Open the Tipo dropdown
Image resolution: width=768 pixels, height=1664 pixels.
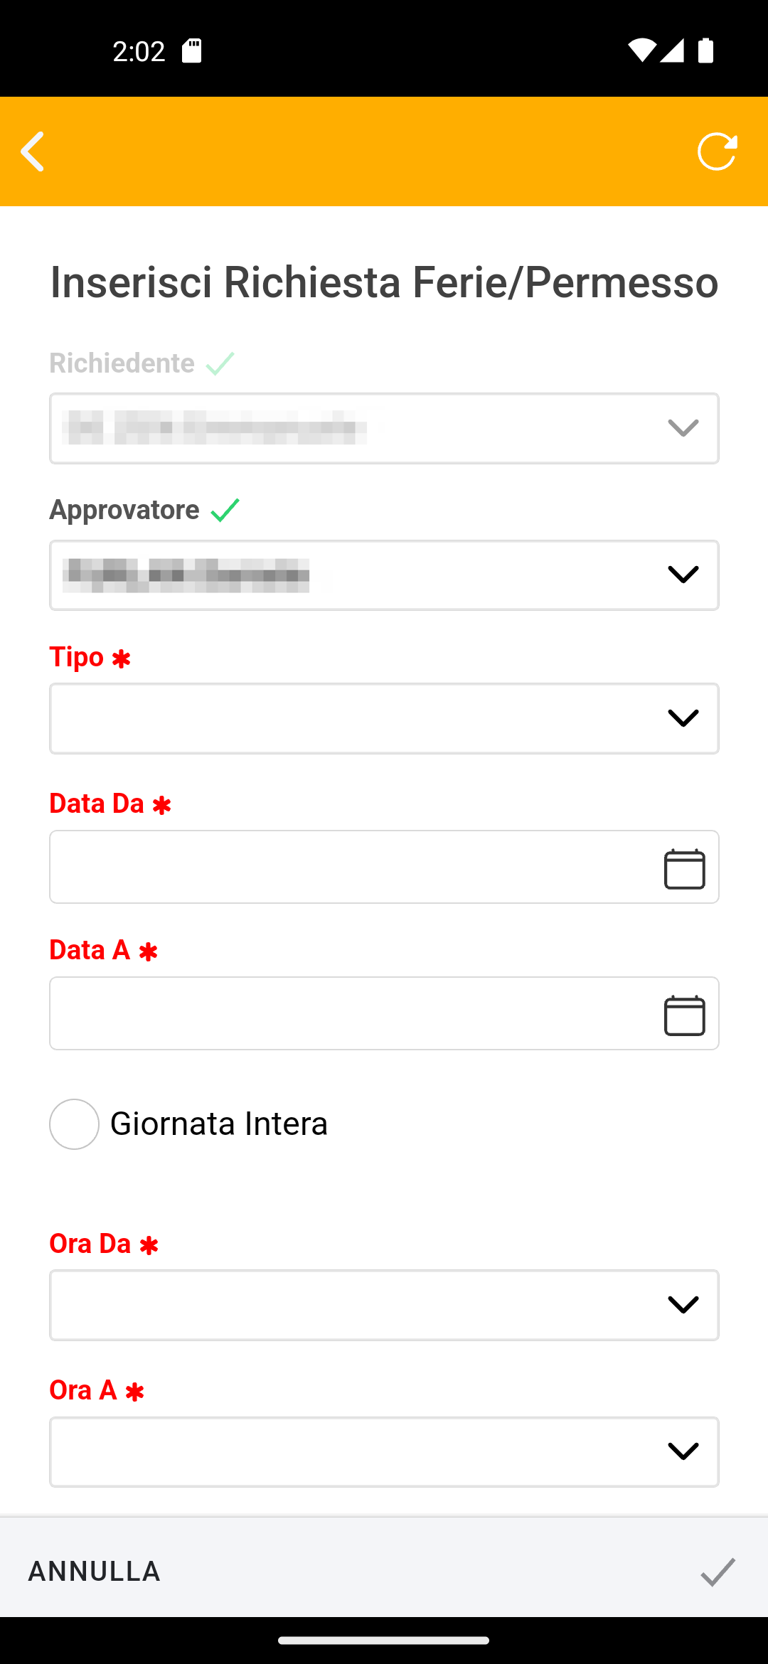[384, 718]
